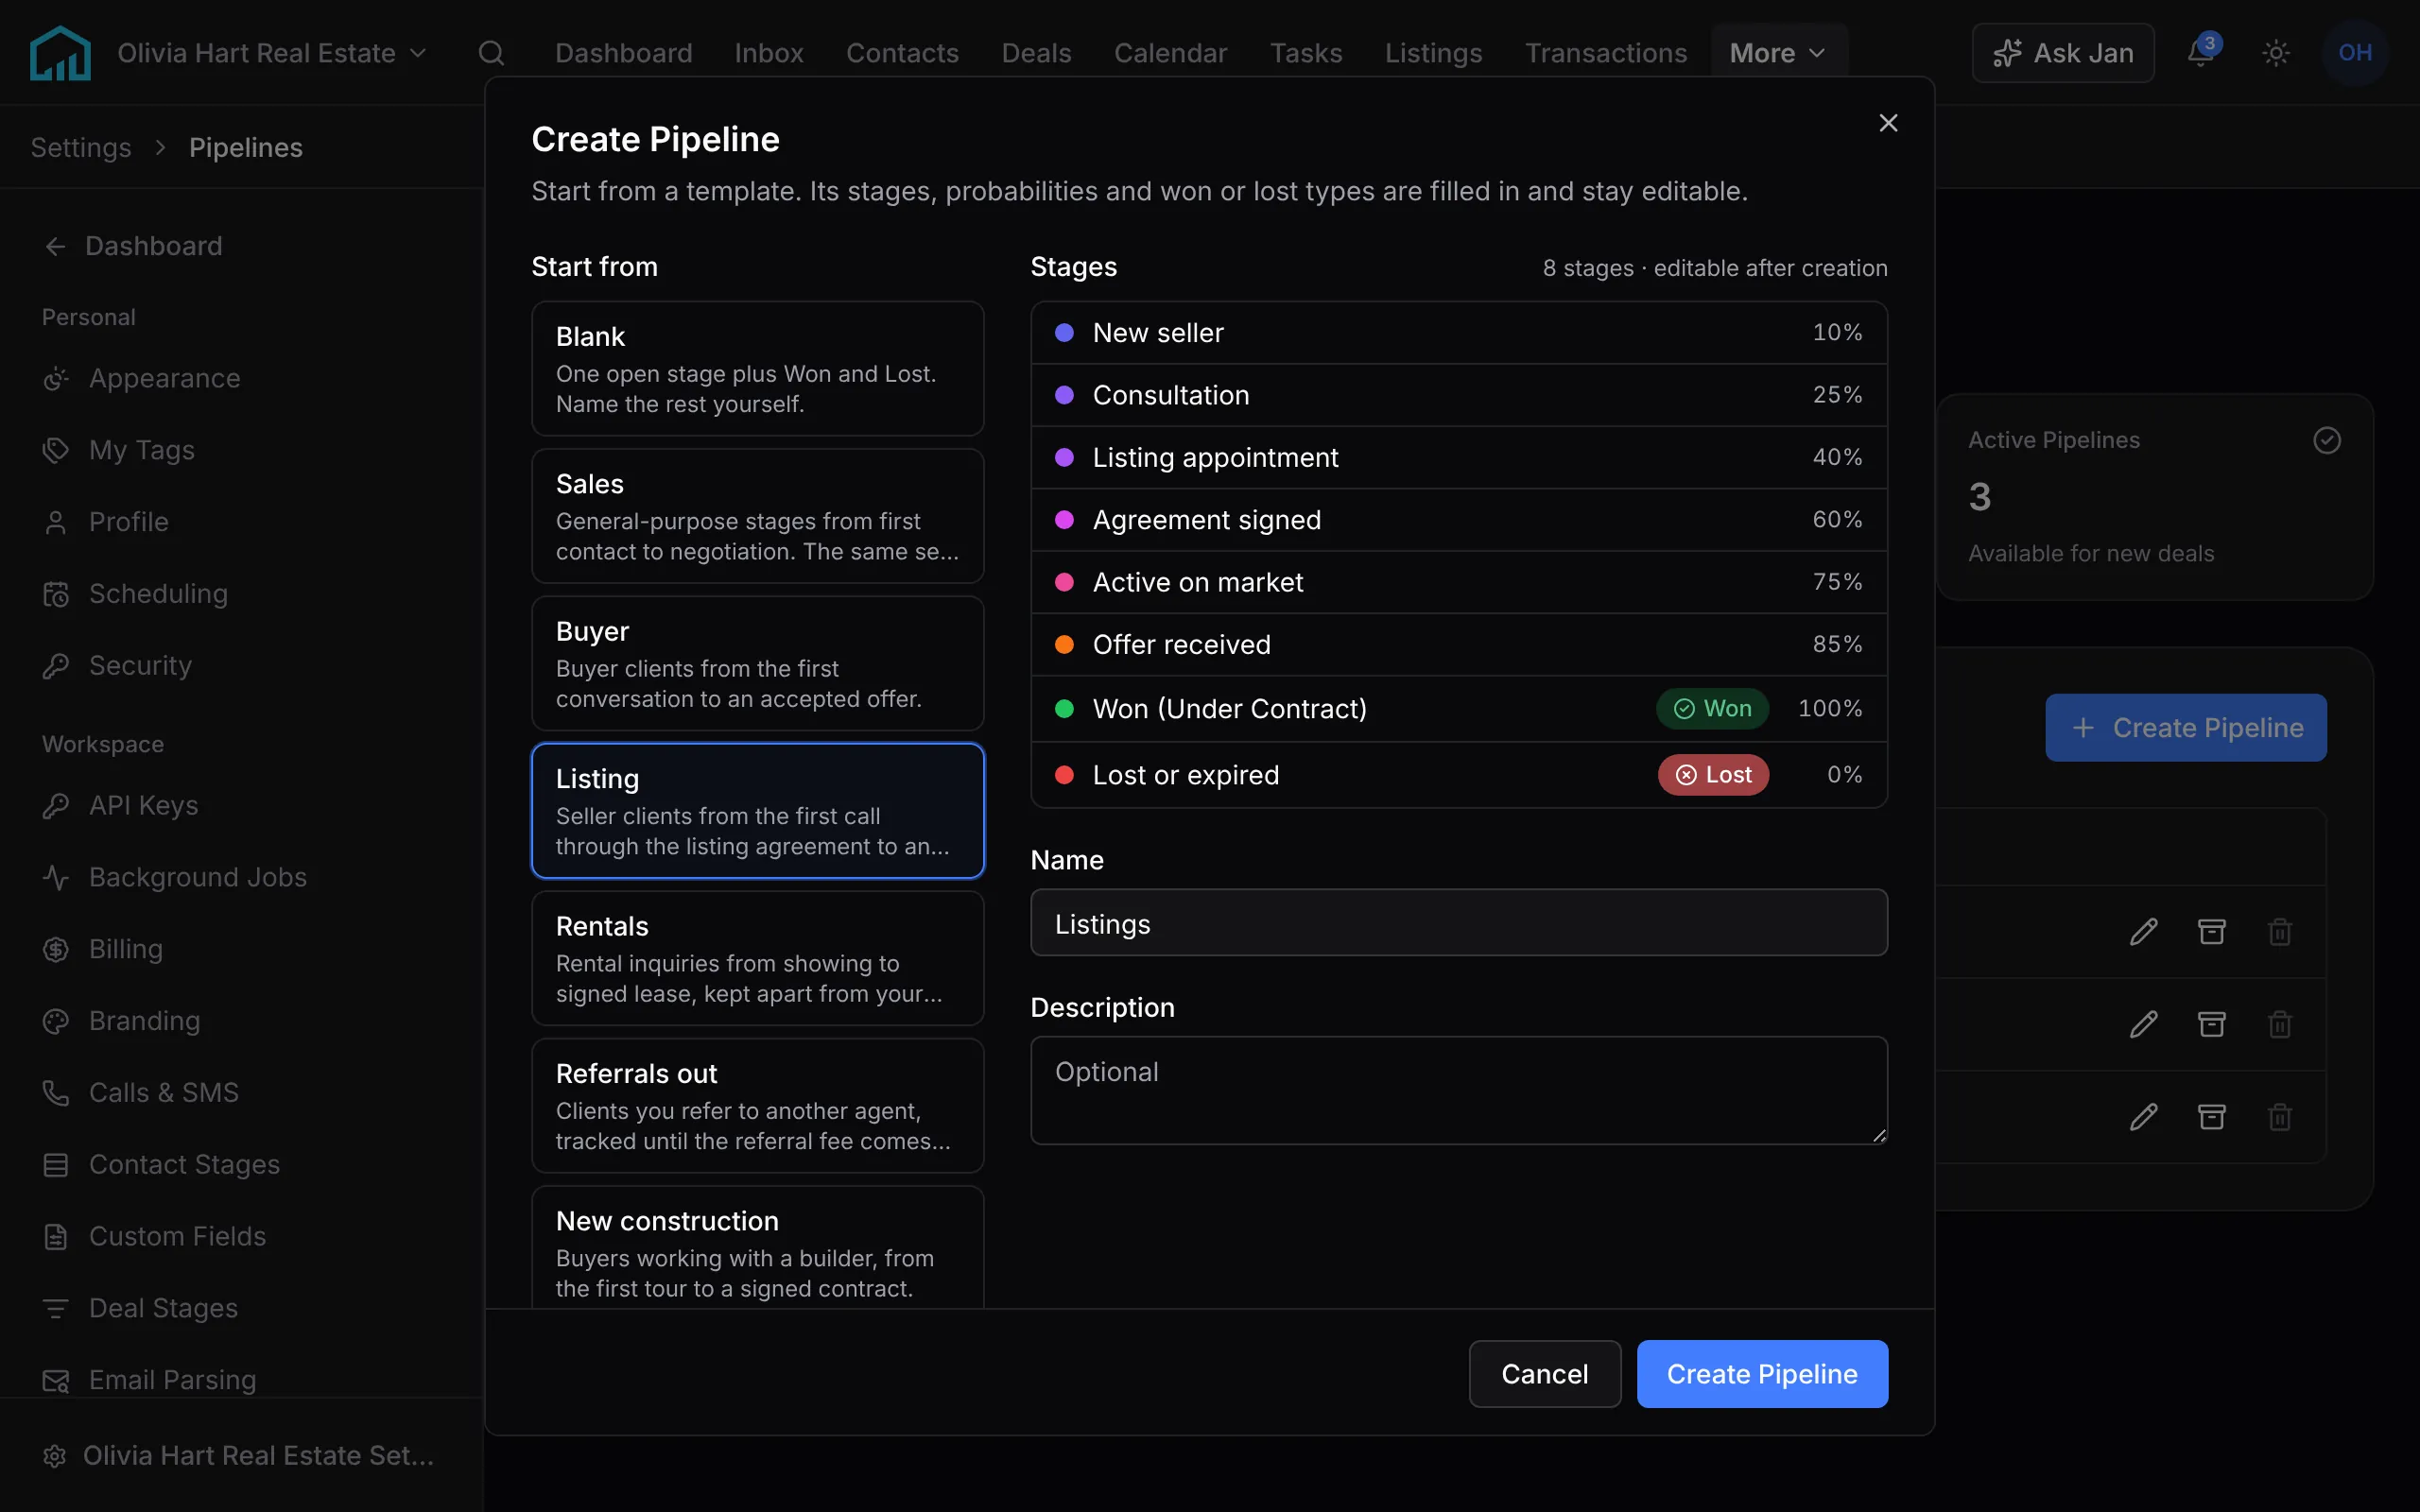
Task: Click the third pipeline row's trash icon
Action: [x=2280, y=1116]
